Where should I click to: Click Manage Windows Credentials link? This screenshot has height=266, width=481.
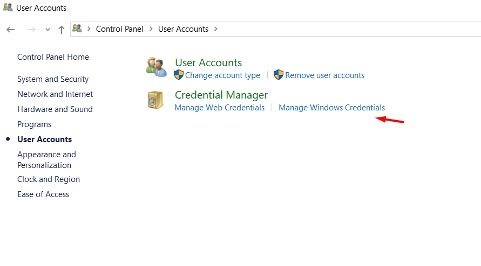331,108
